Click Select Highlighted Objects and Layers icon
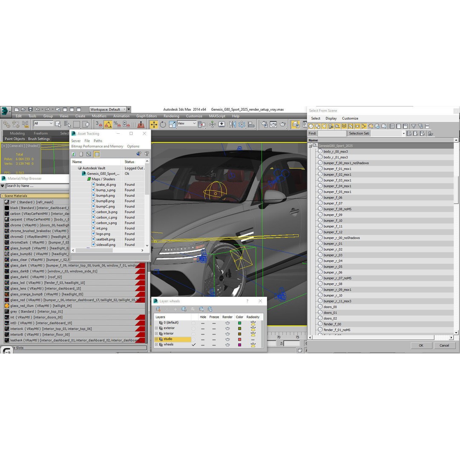The image size is (460, 460). point(184,309)
